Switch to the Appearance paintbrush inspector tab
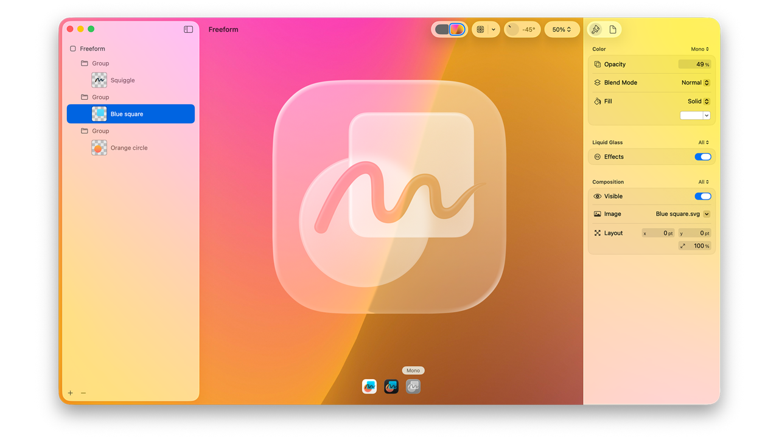The width and height of the screenshot is (779, 438). [596, 29]
